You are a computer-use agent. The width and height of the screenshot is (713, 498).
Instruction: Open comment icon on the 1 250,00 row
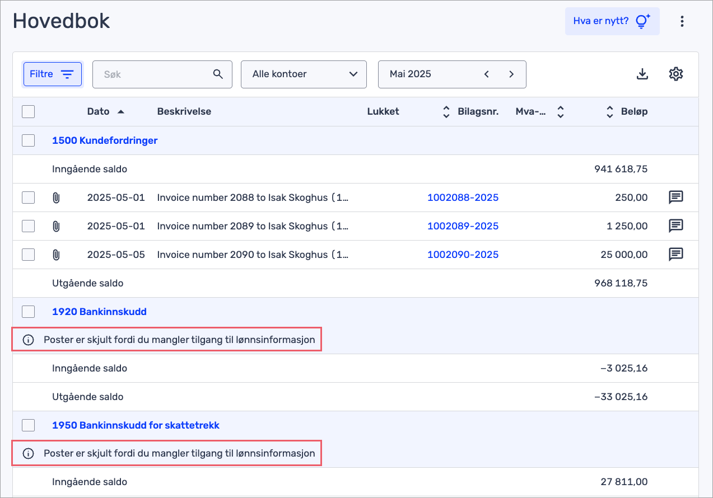(x=676, y=225)
